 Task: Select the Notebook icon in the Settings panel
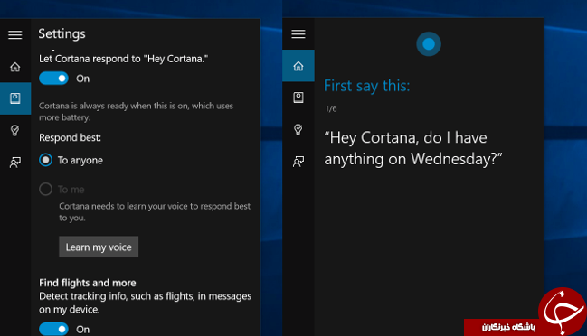coord(15,98)
